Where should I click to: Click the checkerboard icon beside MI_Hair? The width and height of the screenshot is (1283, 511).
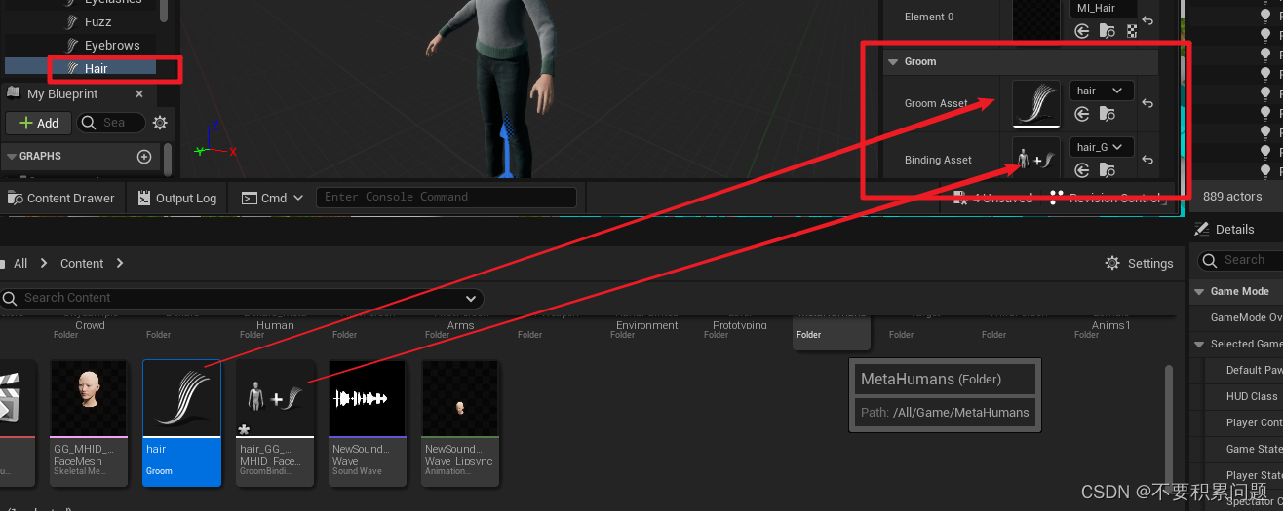pyautogui.click(x=1131, y=31)
